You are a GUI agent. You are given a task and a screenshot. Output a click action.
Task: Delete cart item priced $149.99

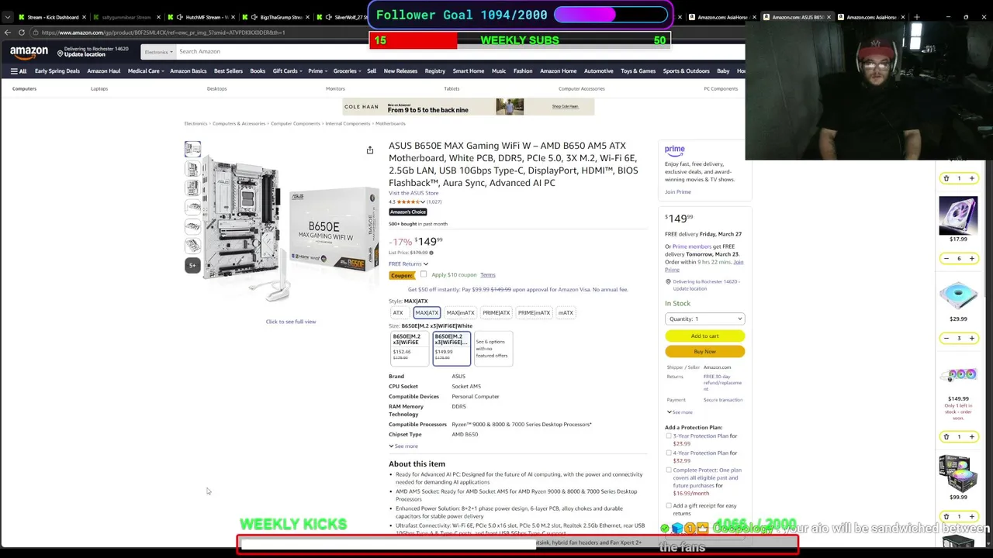[946, 436]
